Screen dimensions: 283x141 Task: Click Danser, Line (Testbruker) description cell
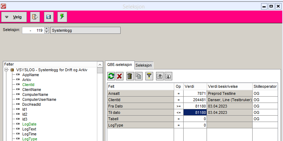click(x=230, y=100)
